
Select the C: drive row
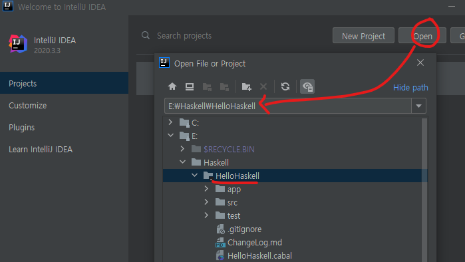click(292, 122)
